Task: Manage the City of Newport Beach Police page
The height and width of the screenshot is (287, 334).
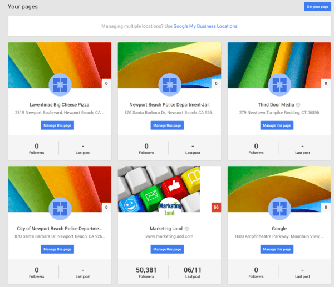Action: tap(57, 249)
